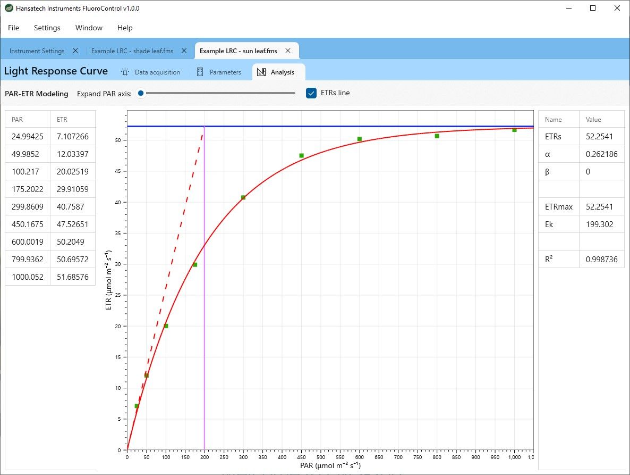Click the Expand PAR axis slider handle
The height and width of the screenshot is (475, 630).
[141, 93]
